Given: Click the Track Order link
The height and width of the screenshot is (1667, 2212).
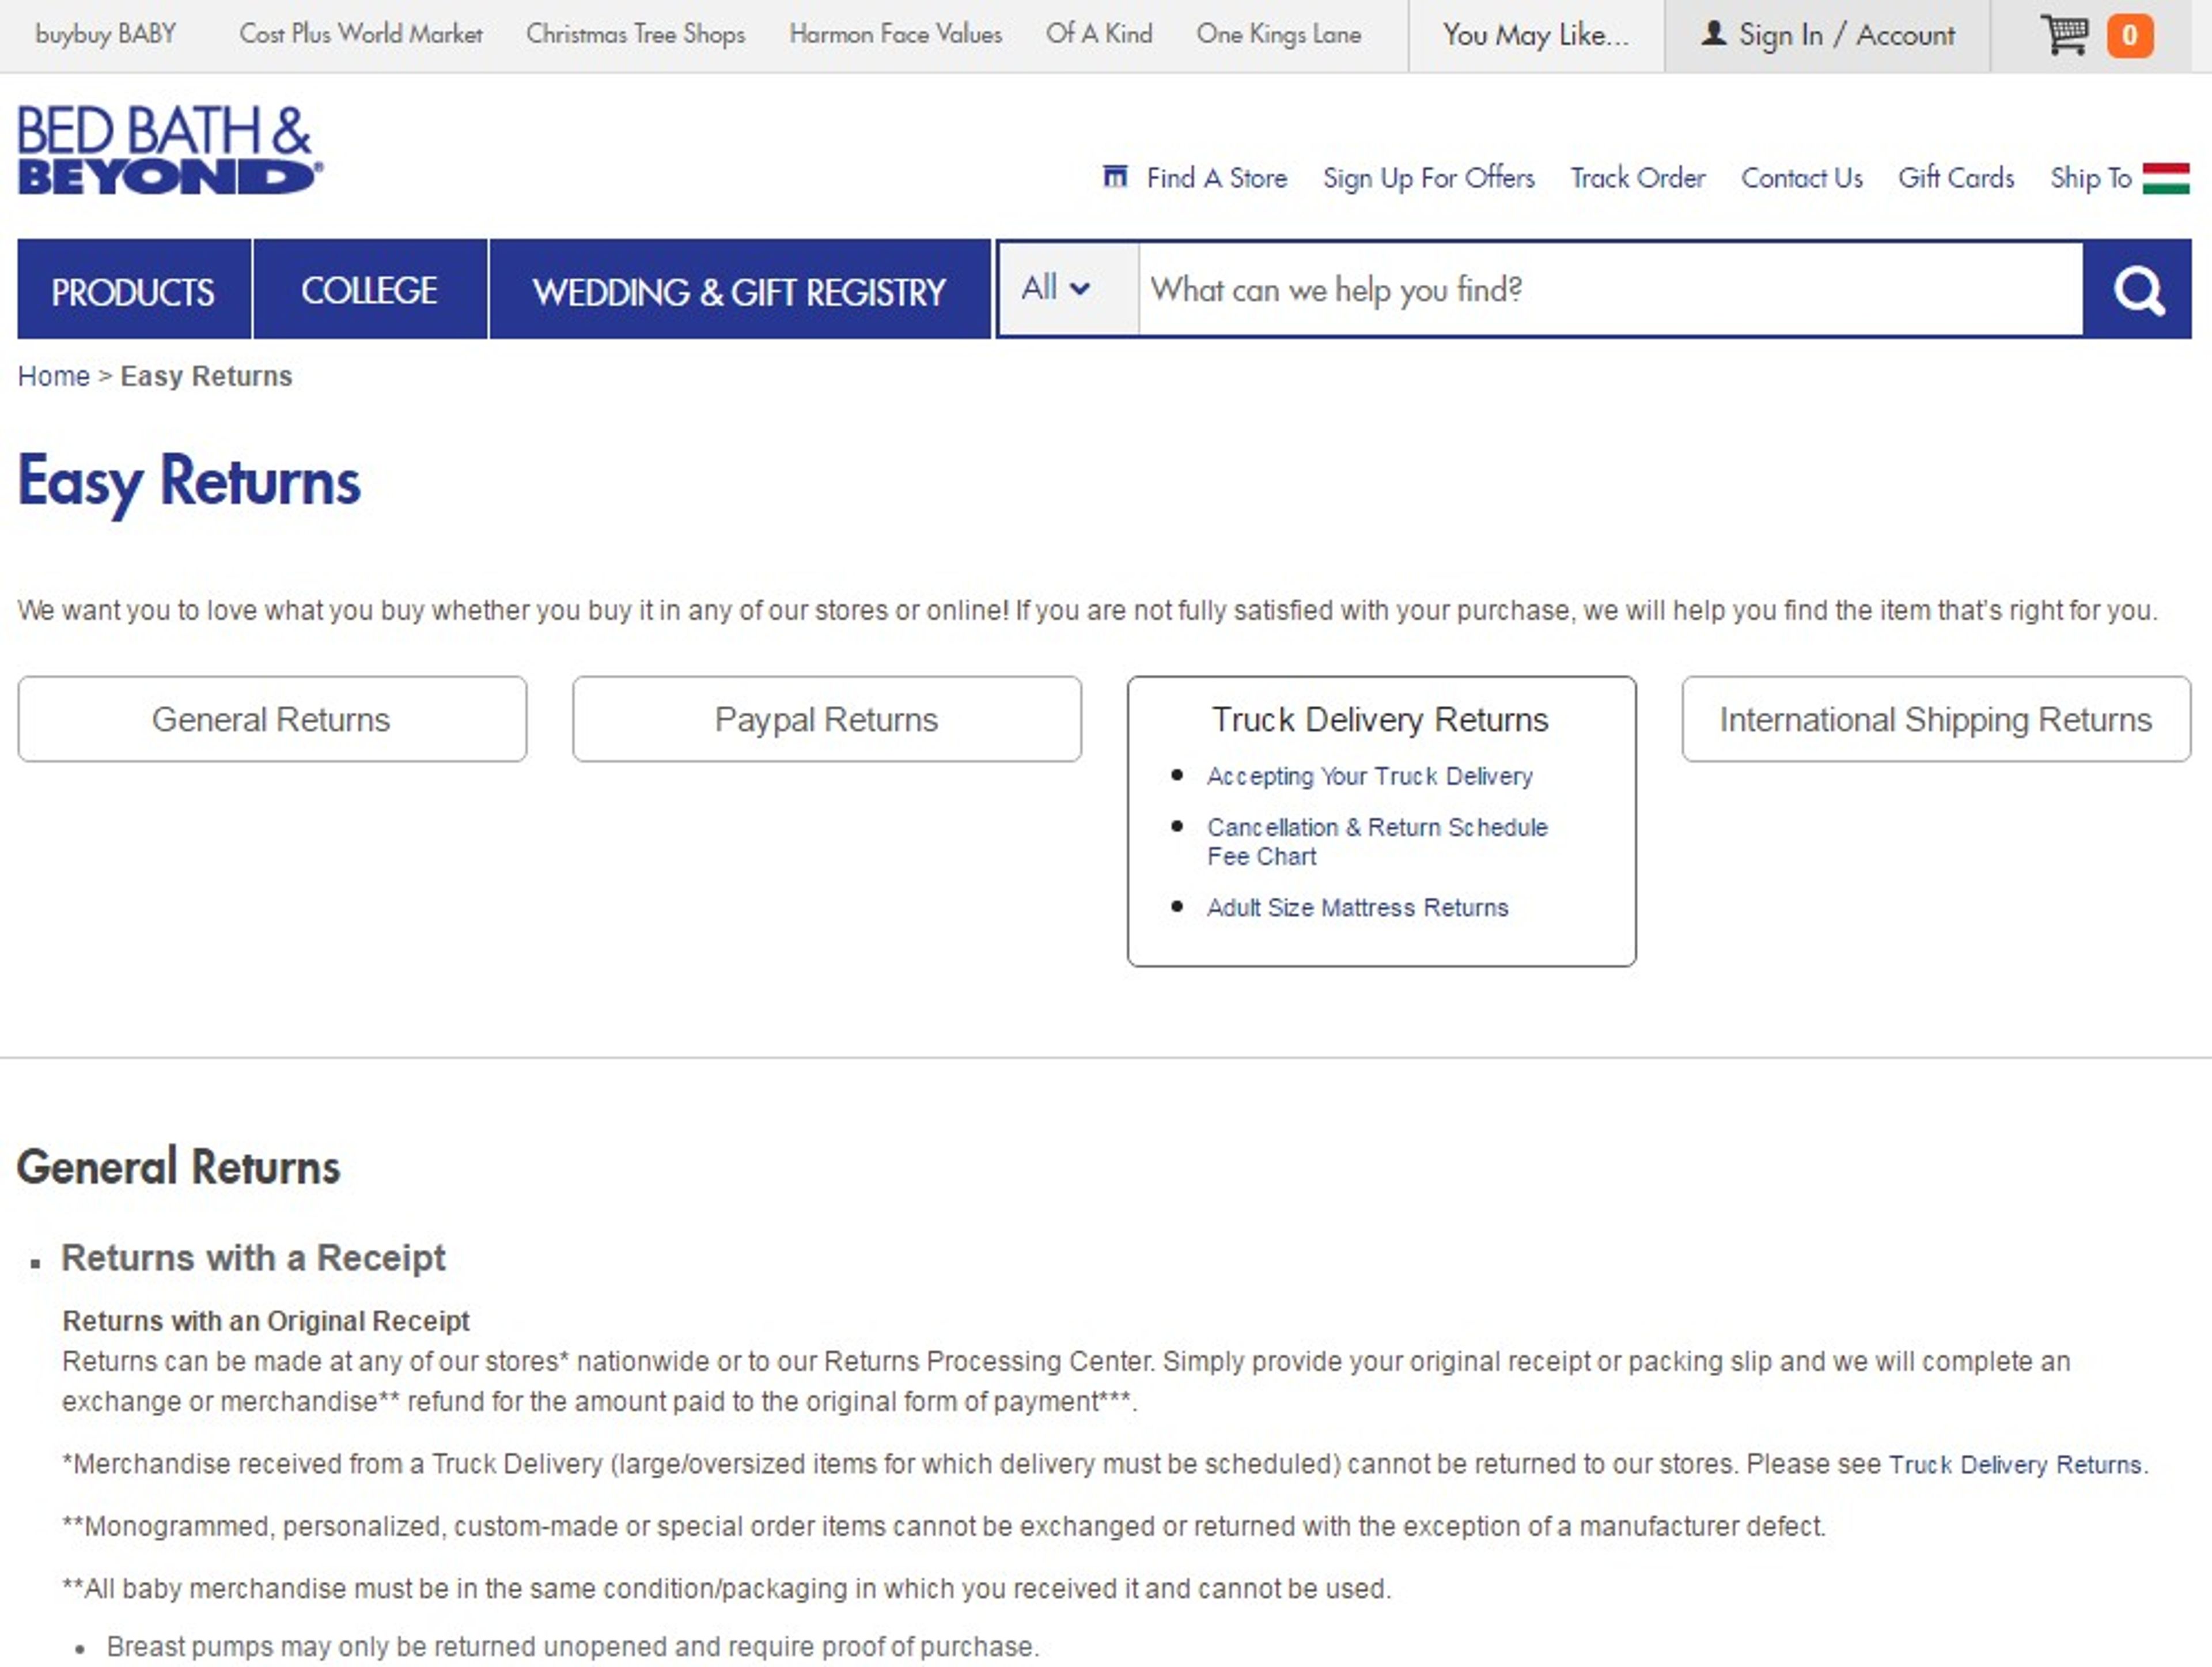Looking at the screenshot, I should 1637,178.
